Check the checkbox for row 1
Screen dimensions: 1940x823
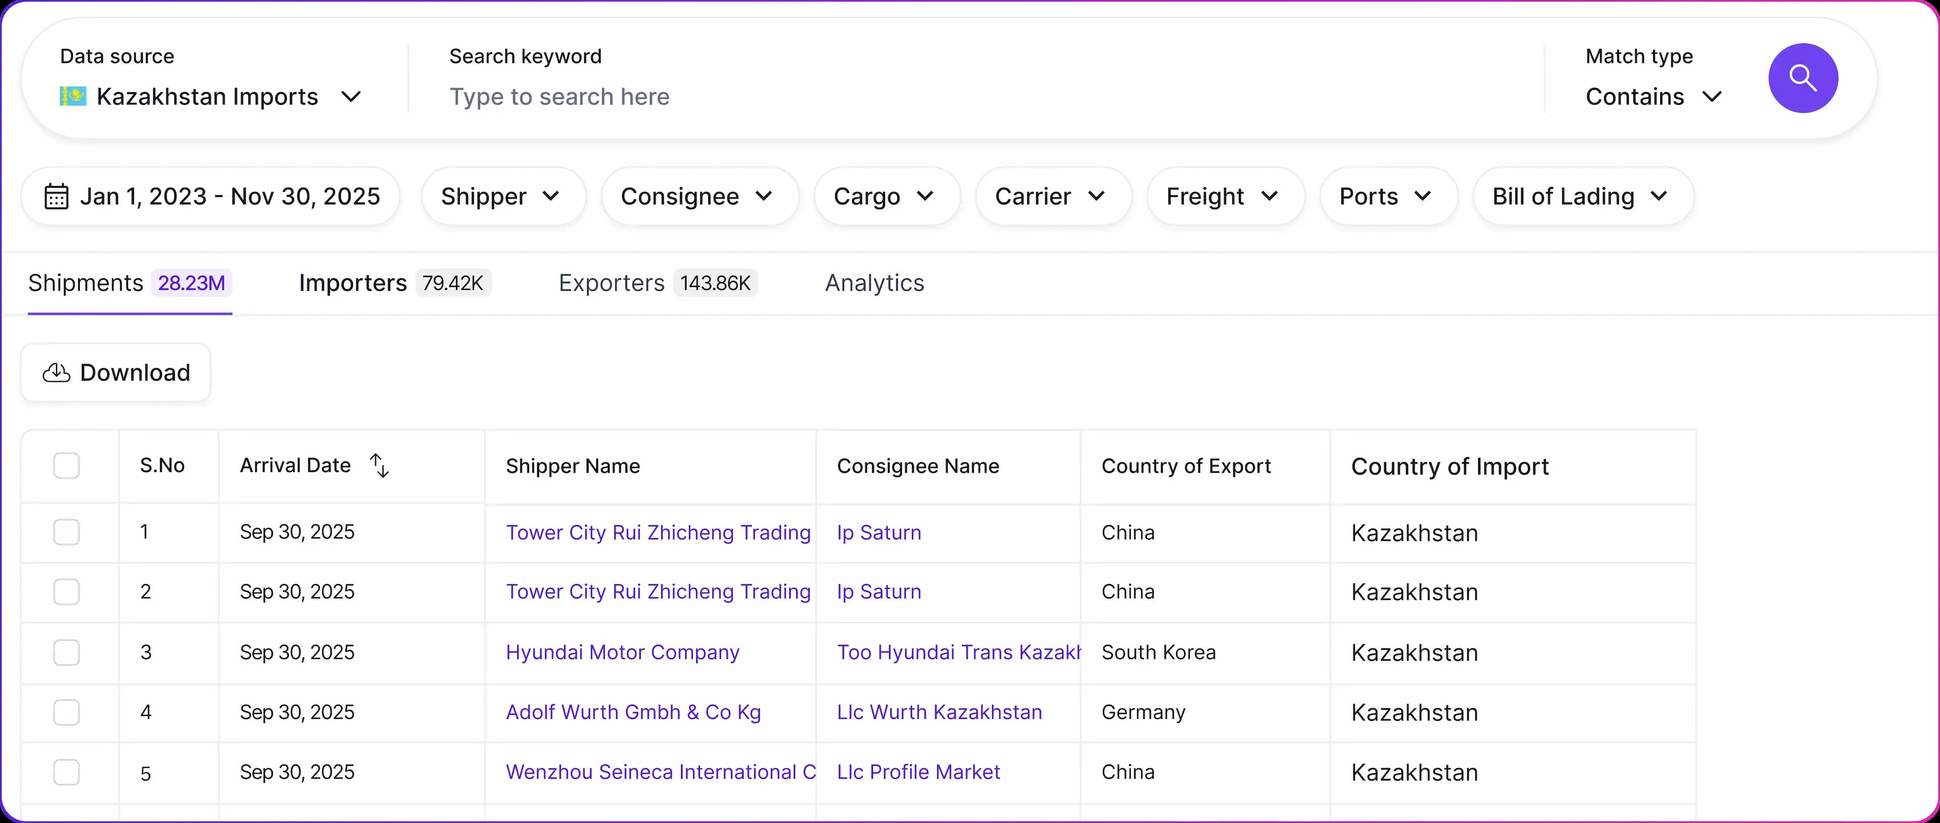(66, 532)
